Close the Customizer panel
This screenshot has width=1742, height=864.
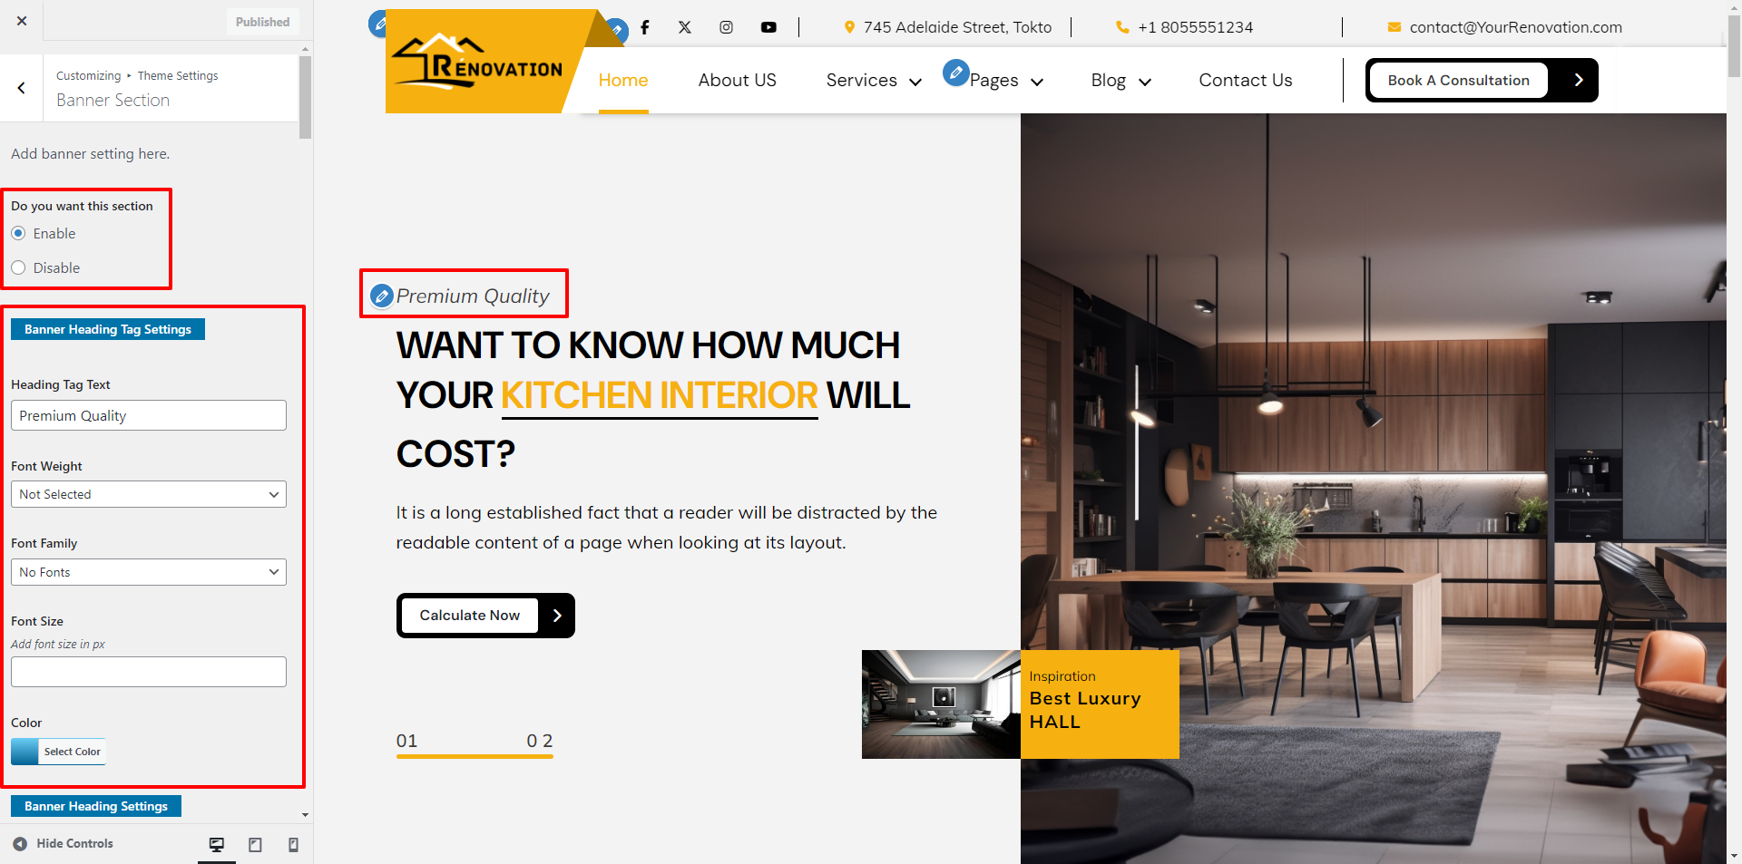(x=22, y=21)
